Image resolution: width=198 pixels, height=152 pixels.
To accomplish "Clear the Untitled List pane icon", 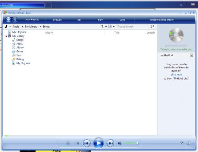I will (x=192, y=55).
